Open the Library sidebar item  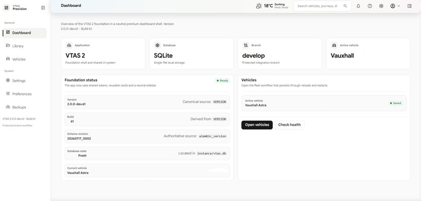pos(25,46)
